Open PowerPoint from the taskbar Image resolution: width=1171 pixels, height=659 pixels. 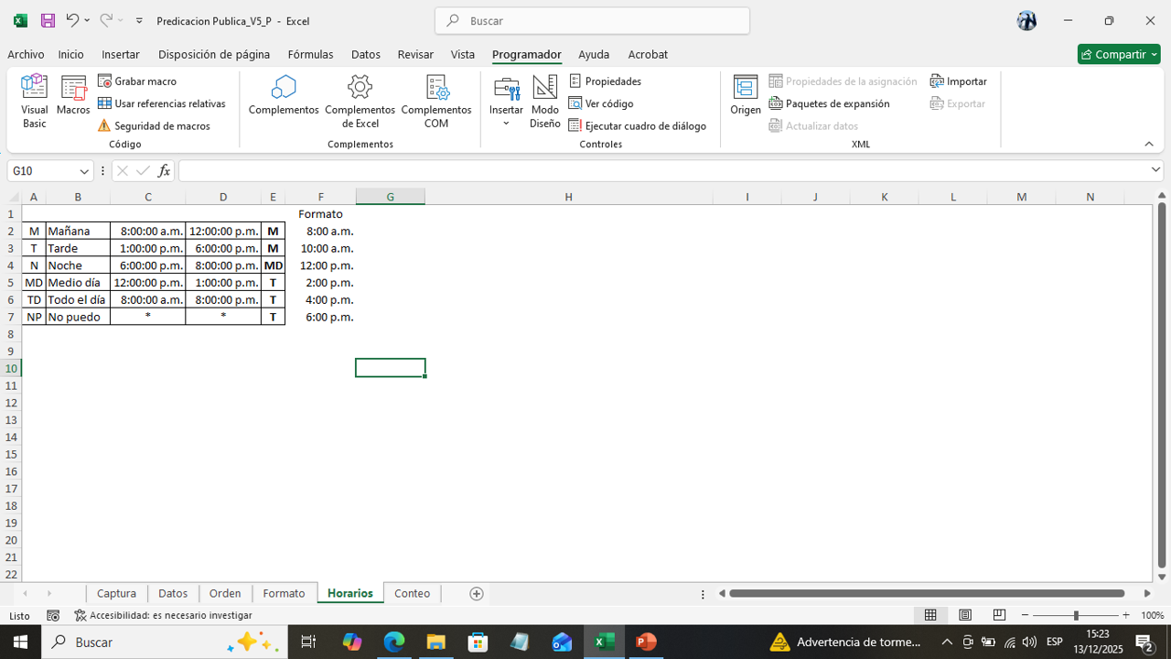click(x=646, y=643)
